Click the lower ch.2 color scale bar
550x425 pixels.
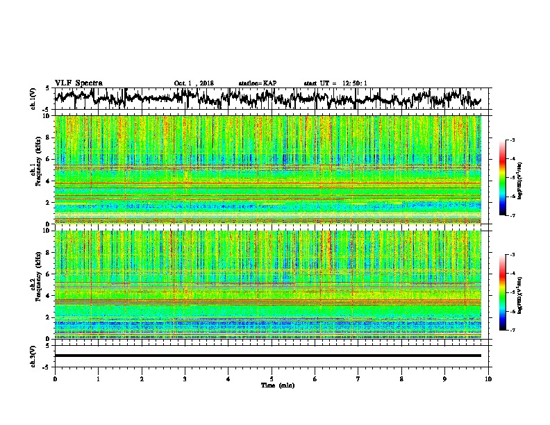[x=502, y=292]
